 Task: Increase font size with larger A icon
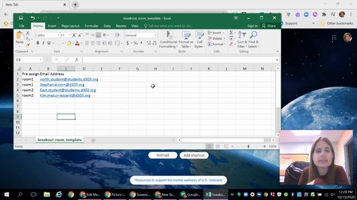click(74, 36)
